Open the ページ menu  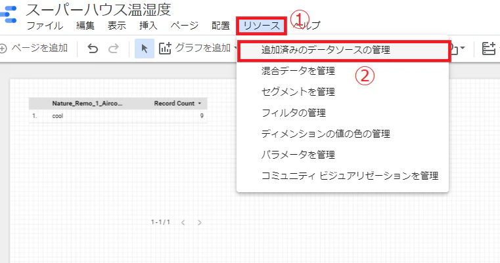(185, 26)
